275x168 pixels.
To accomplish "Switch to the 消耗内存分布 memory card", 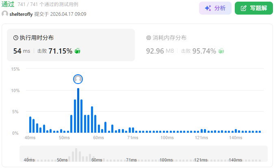I will 203,45.
